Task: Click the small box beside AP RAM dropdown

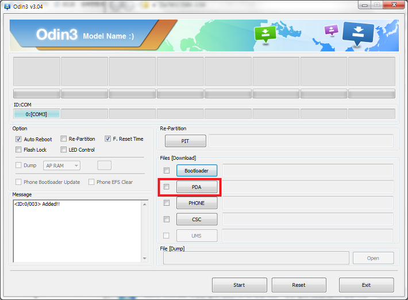Action: coord(105,165)
